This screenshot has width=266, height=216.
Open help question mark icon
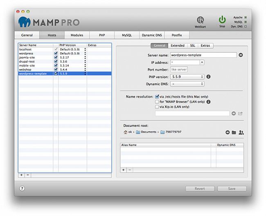click(22, 188)
